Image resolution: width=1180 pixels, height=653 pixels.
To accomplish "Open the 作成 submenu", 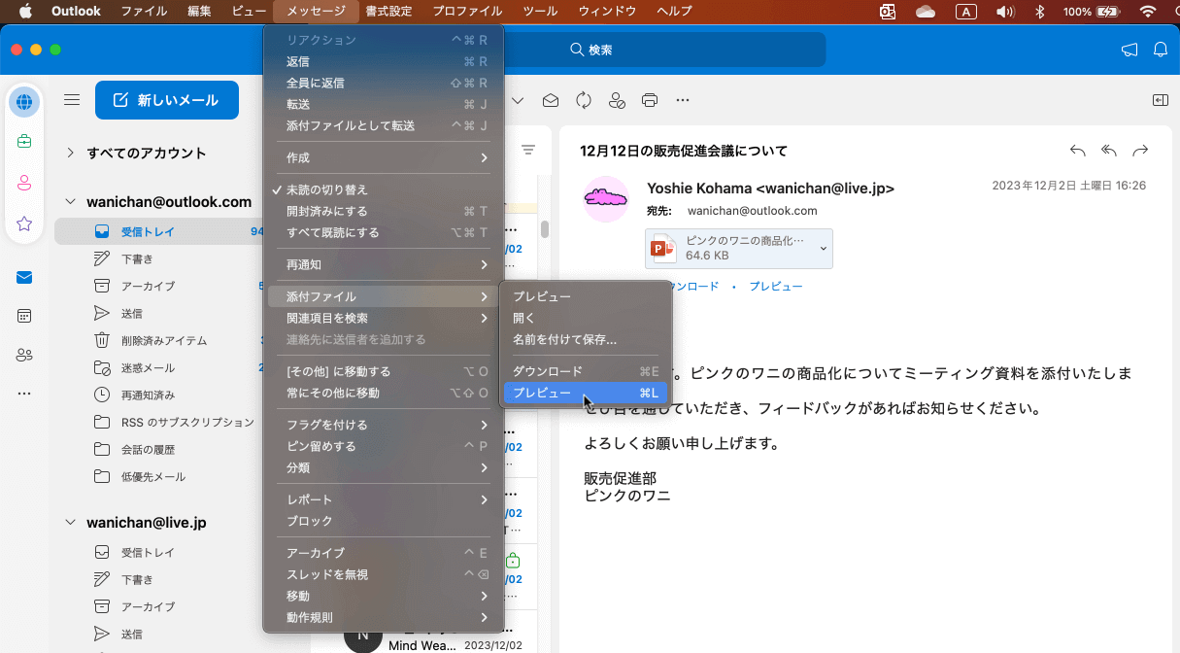I will click(x=384, y=157).
